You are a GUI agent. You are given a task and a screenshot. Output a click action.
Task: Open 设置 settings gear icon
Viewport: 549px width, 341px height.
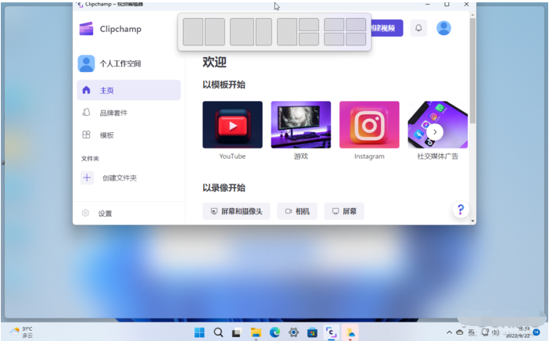point(85,213)
